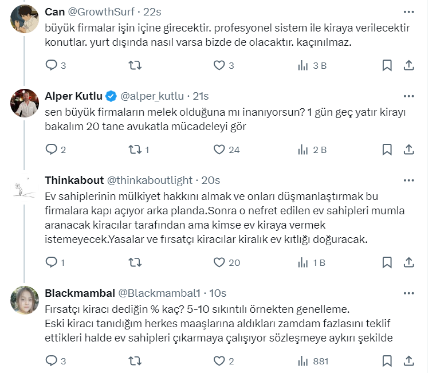Like Alper Kutlu's tweet
The height and width of the screenshot is (373, 440).
pyautogui.click(x=219, y=150)
